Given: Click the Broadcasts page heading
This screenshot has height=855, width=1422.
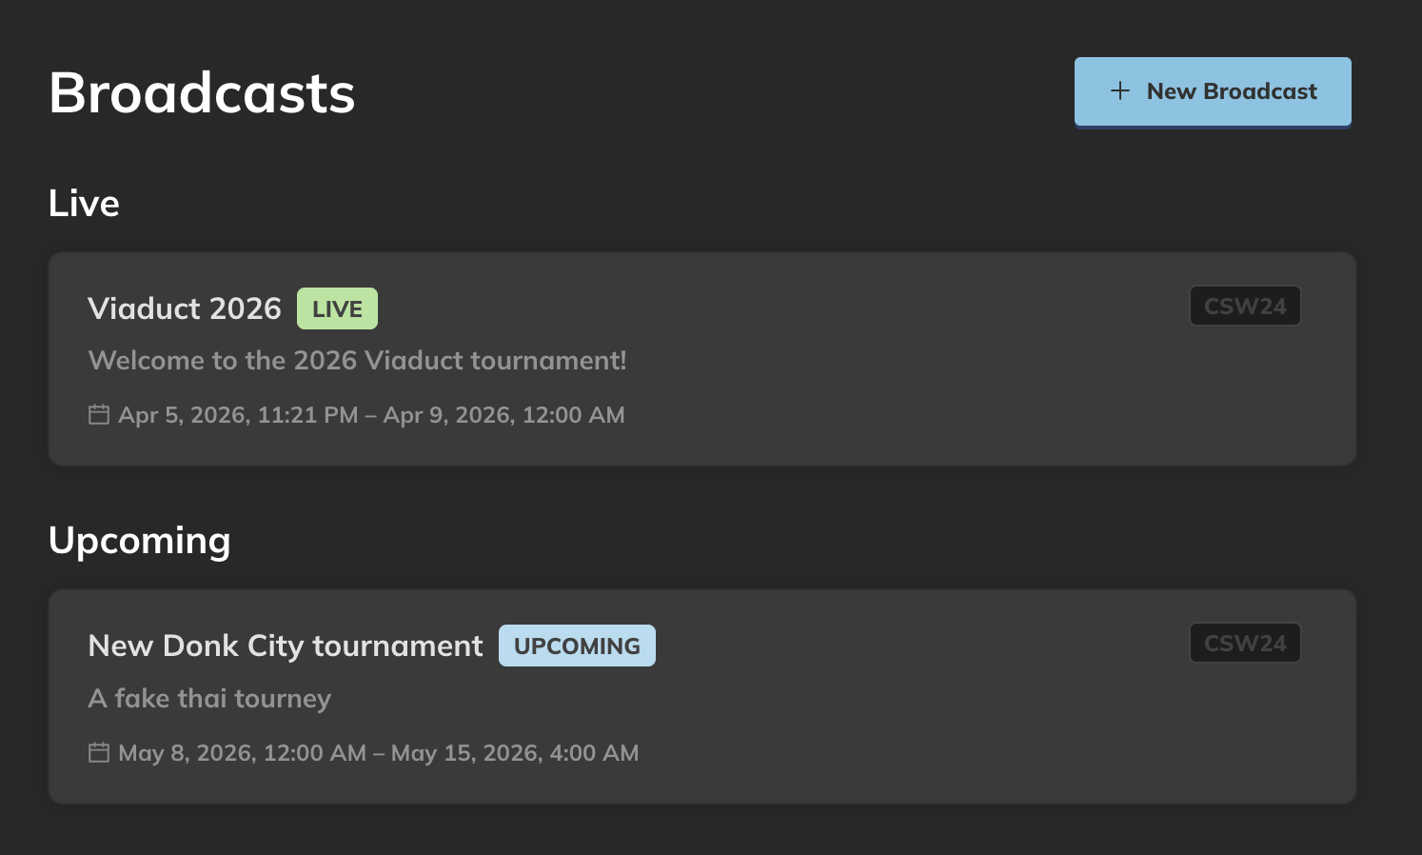Looking at the screenshot, I should (x=202, y=92).
